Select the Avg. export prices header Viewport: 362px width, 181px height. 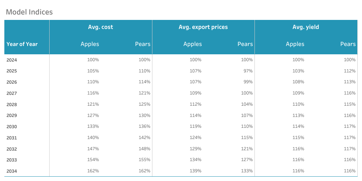[x=203, y=27]
